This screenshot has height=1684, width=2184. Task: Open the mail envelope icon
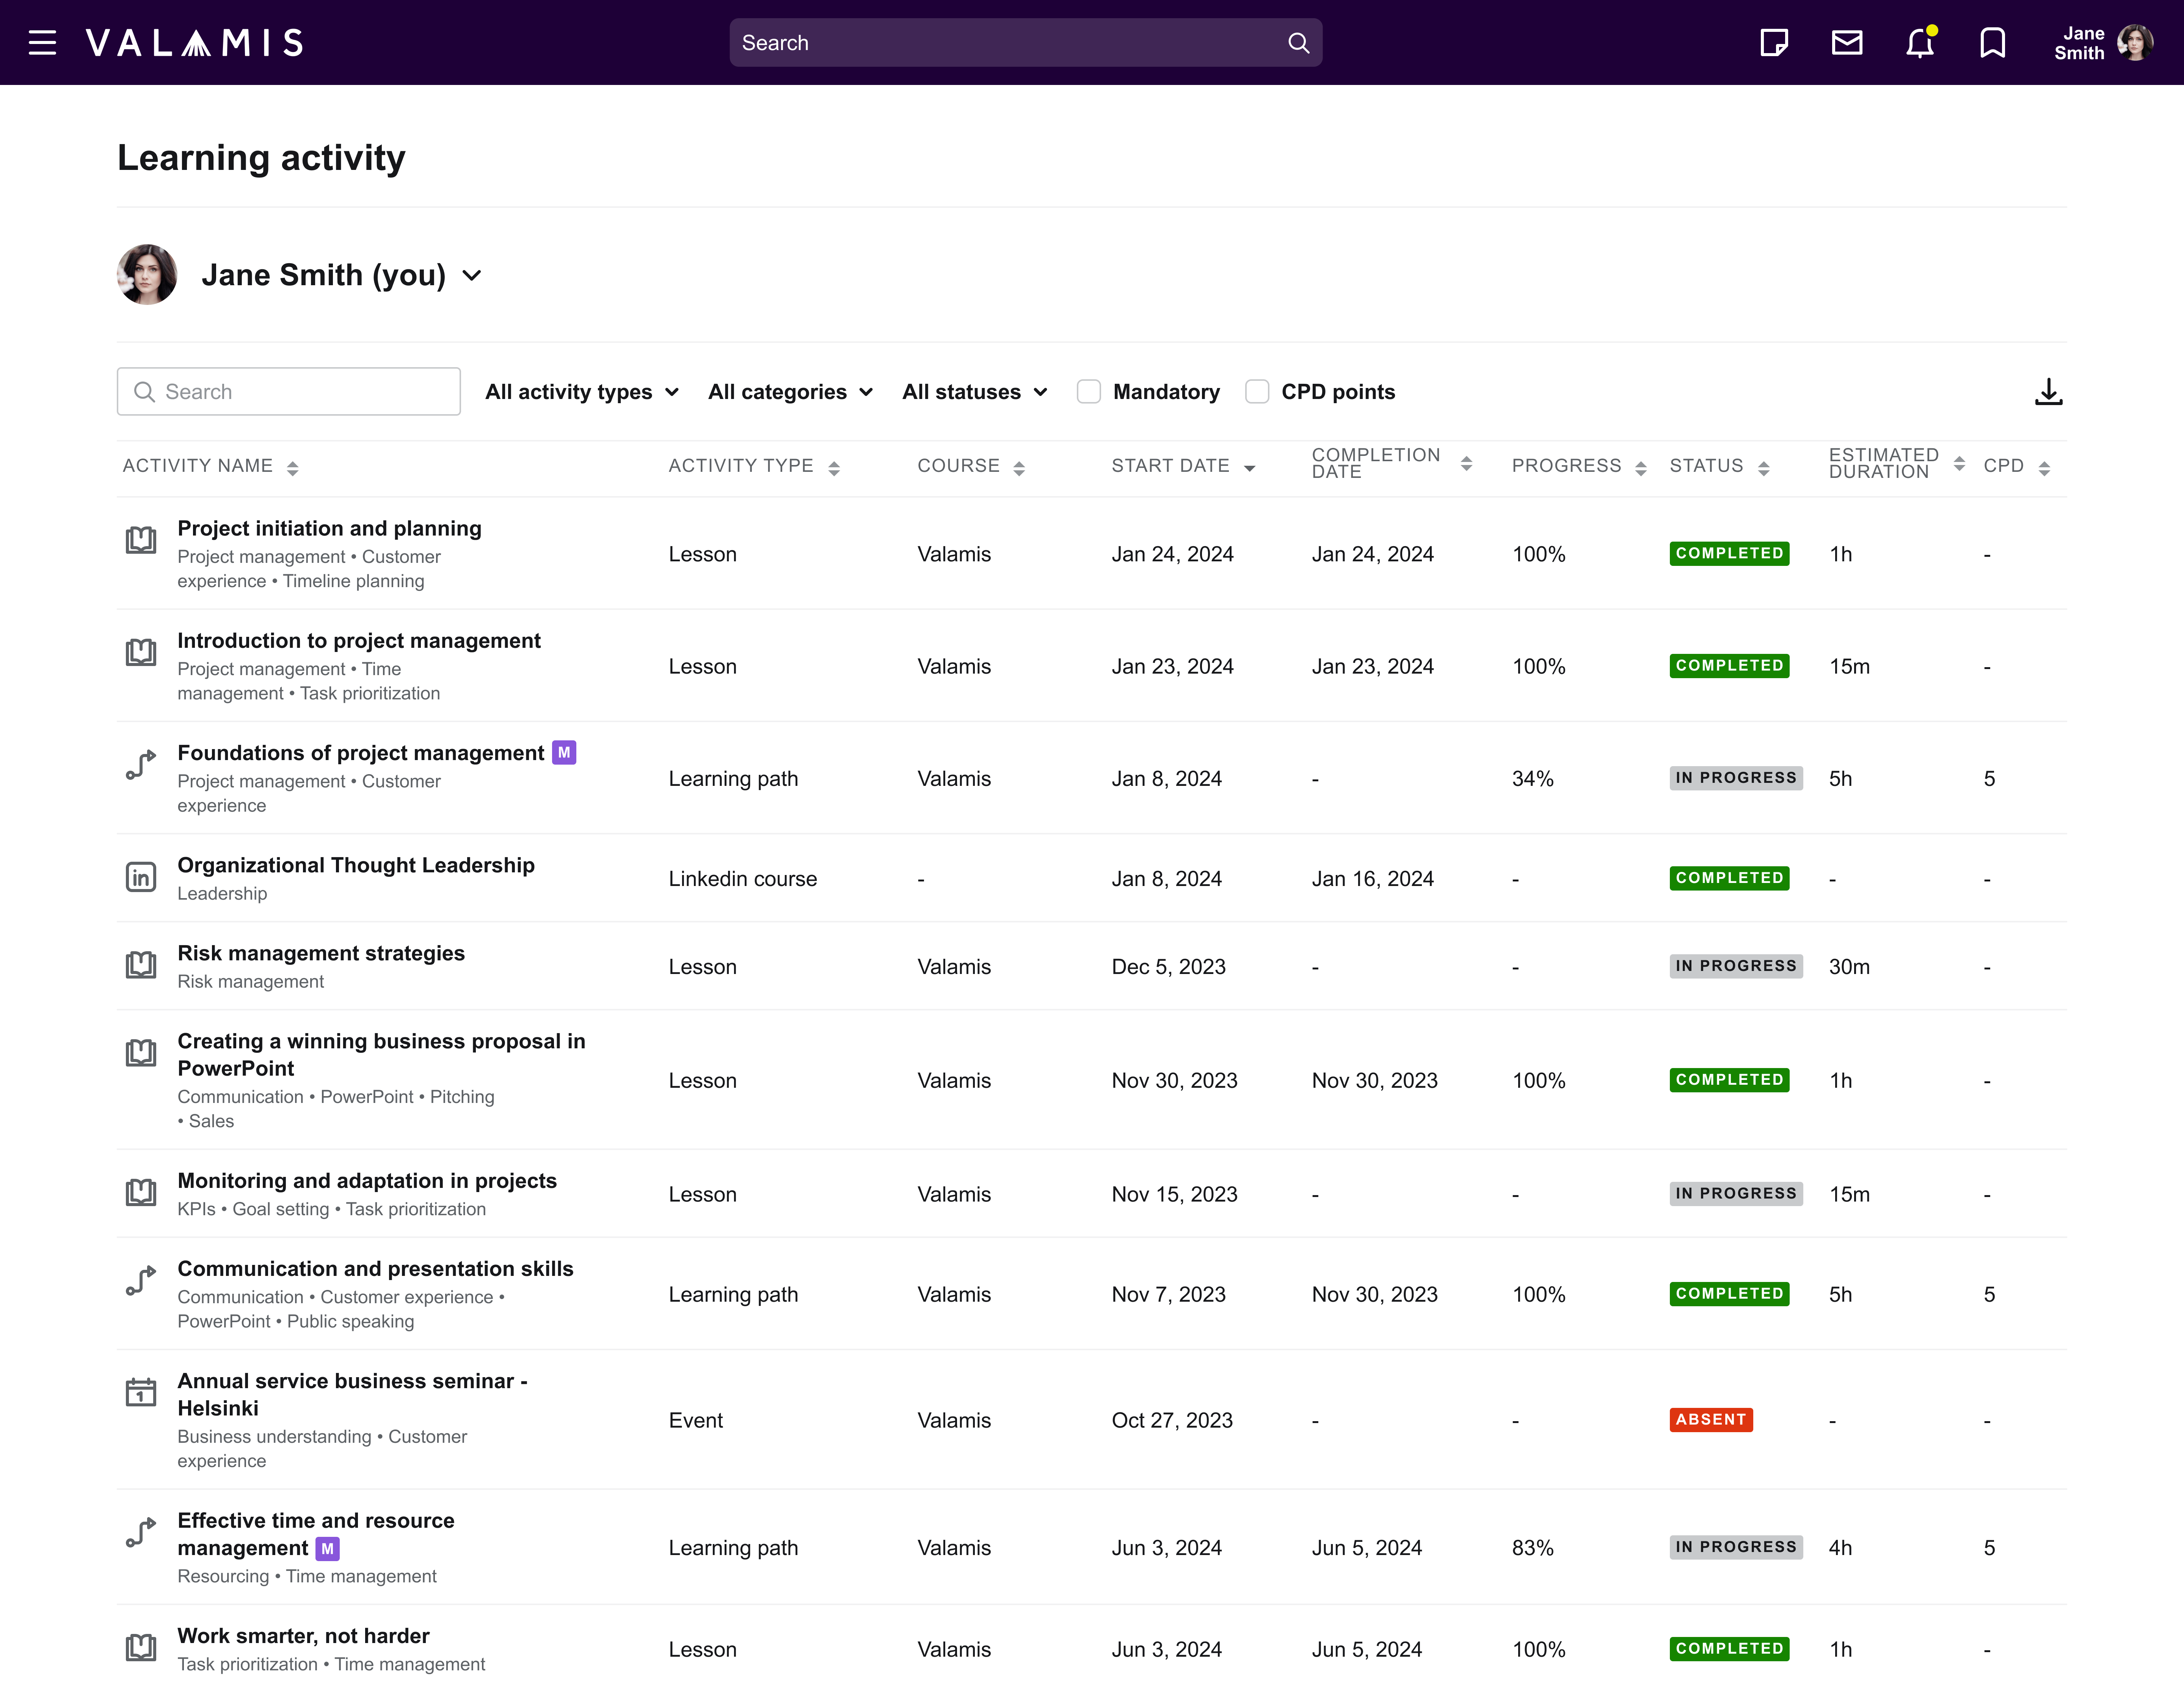click(1847, 42)
